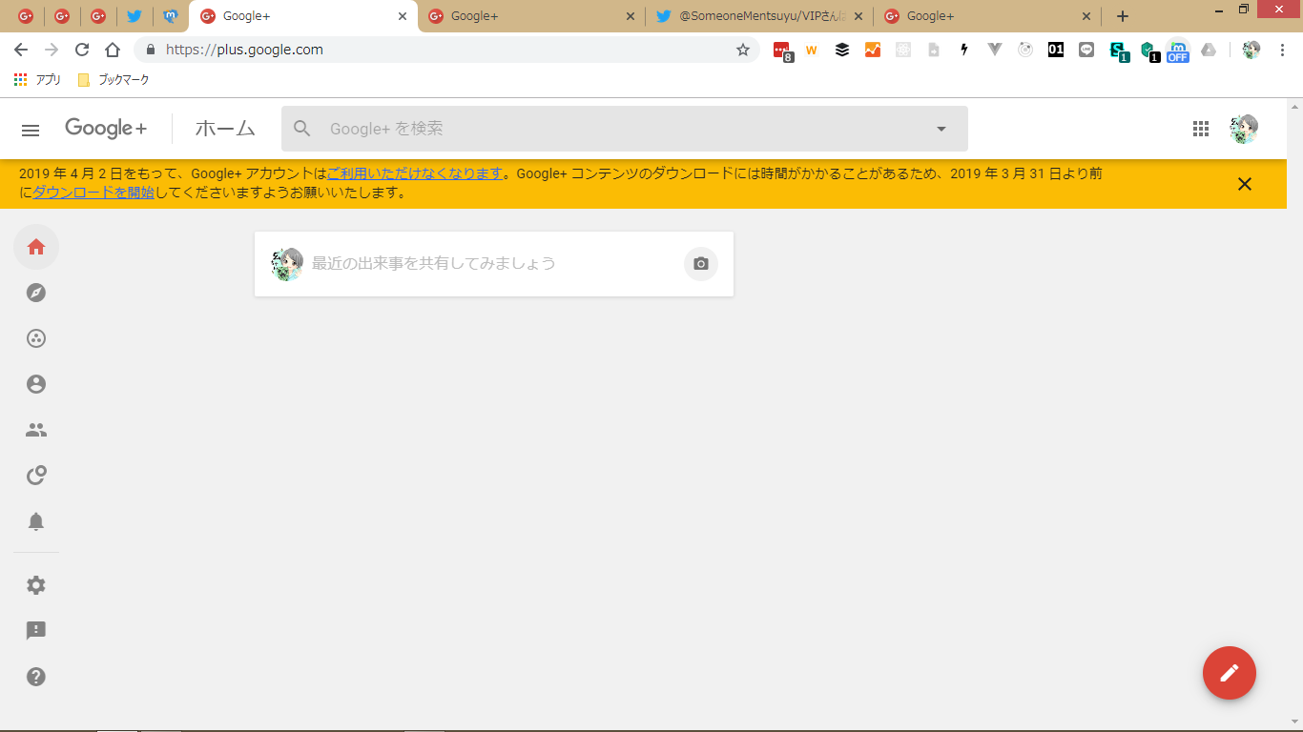Screen dimensions: 1303x732
Task: Click the ダウンロードを開始 link in banner
Action: pos(93,193)
